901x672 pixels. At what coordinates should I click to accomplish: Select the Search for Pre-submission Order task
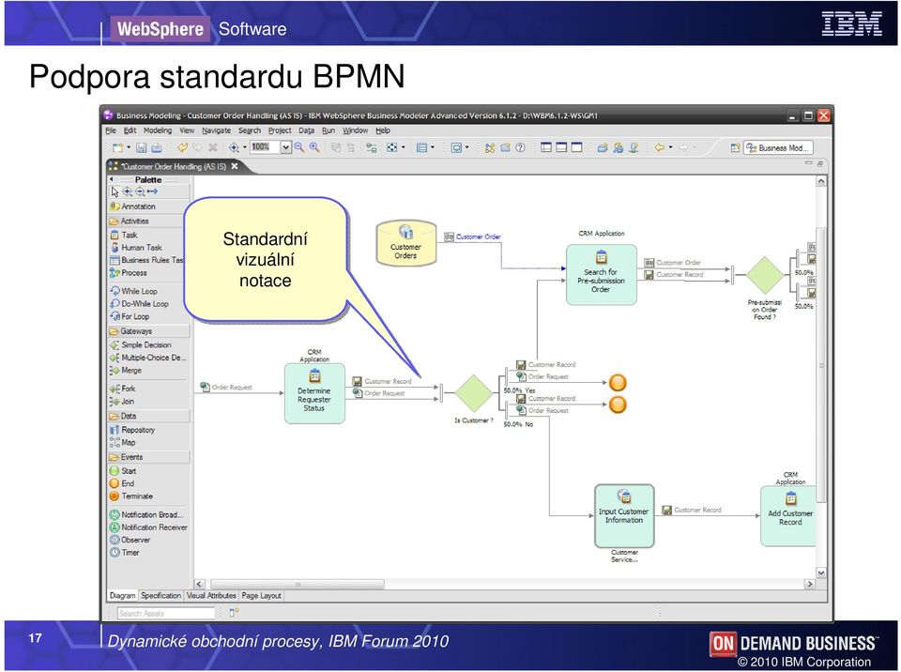pyautogui.click(x=601, y=275)
